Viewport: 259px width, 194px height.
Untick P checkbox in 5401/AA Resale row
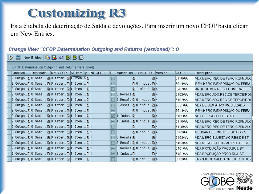click(x=113, y=148)
